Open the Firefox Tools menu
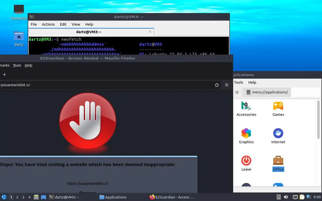This screenshot has width=322, height=201. click(x=17, y=65)
